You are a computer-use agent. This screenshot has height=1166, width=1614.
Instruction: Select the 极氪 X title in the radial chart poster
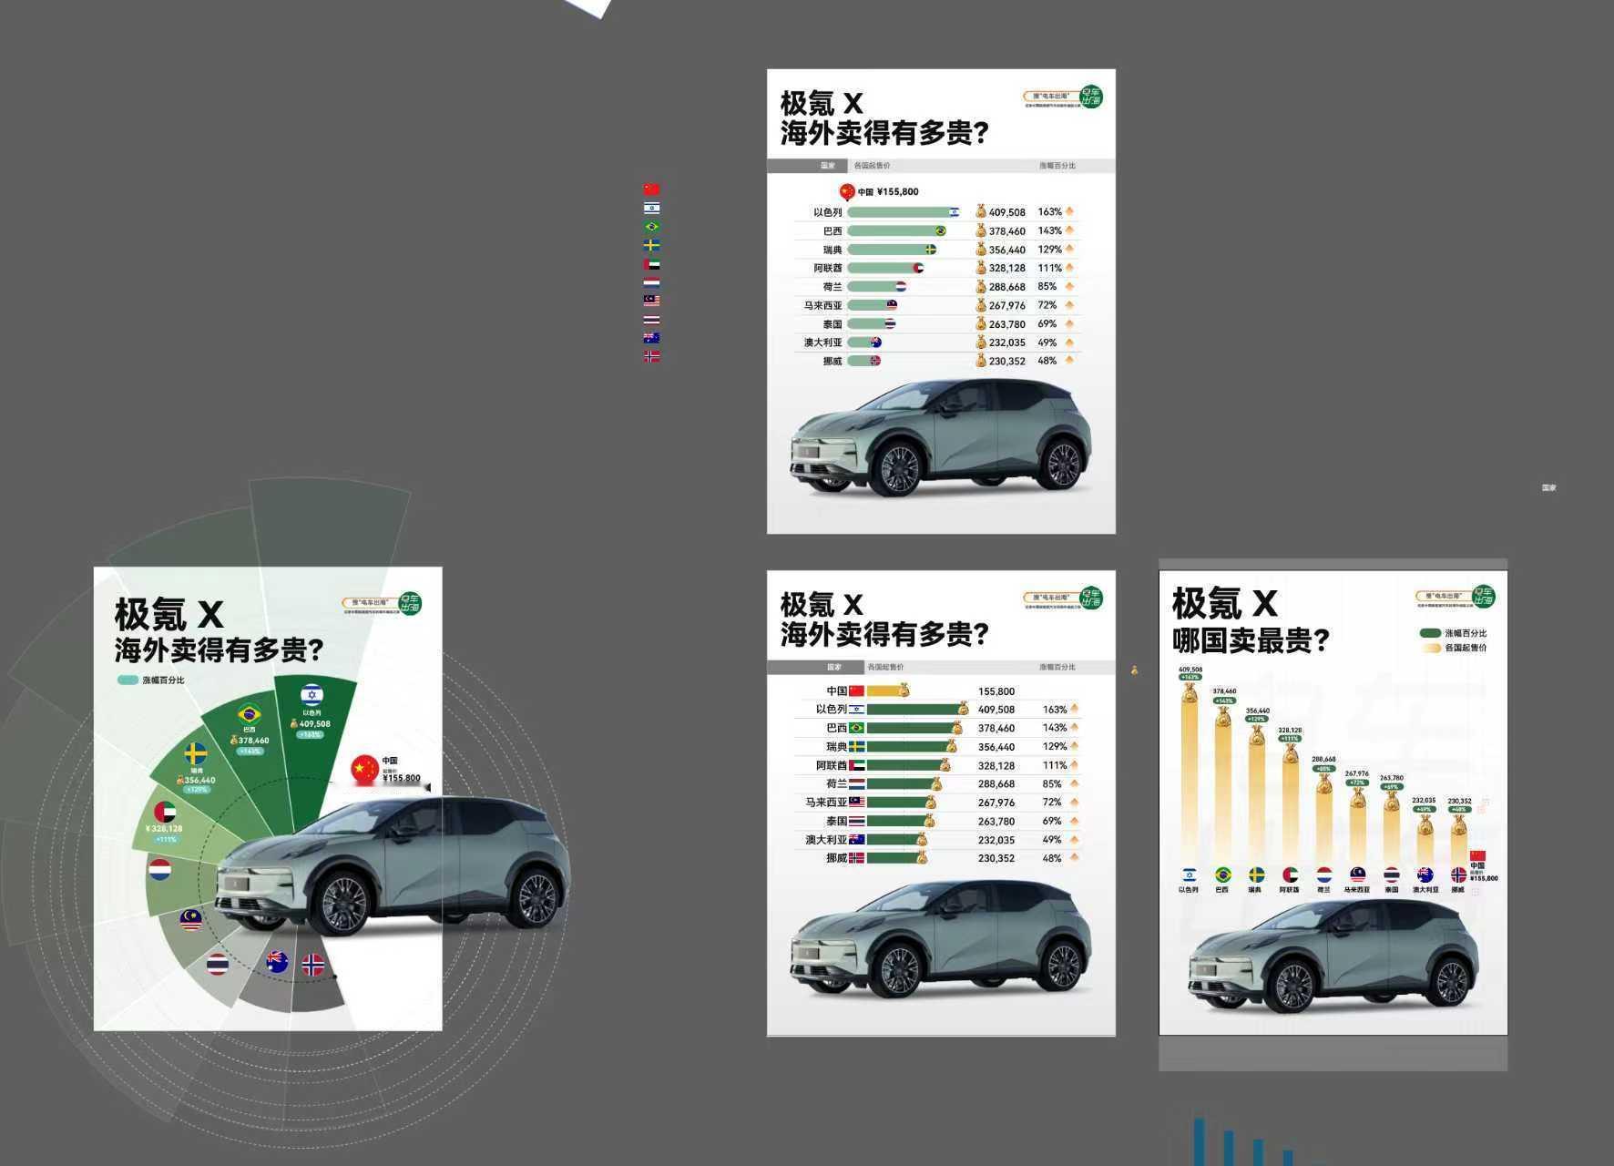pyautogui.click(x=169, y=615)
